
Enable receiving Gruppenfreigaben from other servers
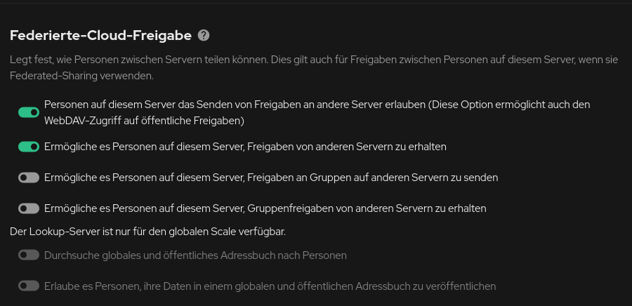point(29,208)
